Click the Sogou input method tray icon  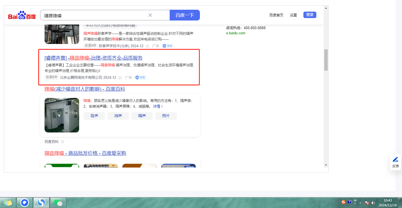343,202
